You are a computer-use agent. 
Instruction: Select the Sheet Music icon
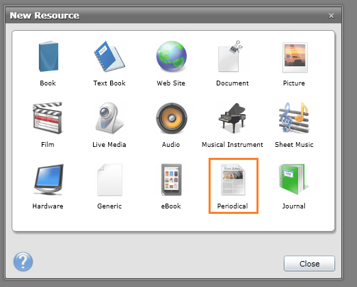pyautogui.click(x=294, y=118)
